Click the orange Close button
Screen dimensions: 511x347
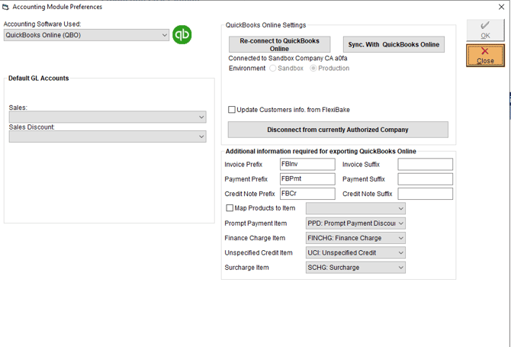(x=485, y=56)
